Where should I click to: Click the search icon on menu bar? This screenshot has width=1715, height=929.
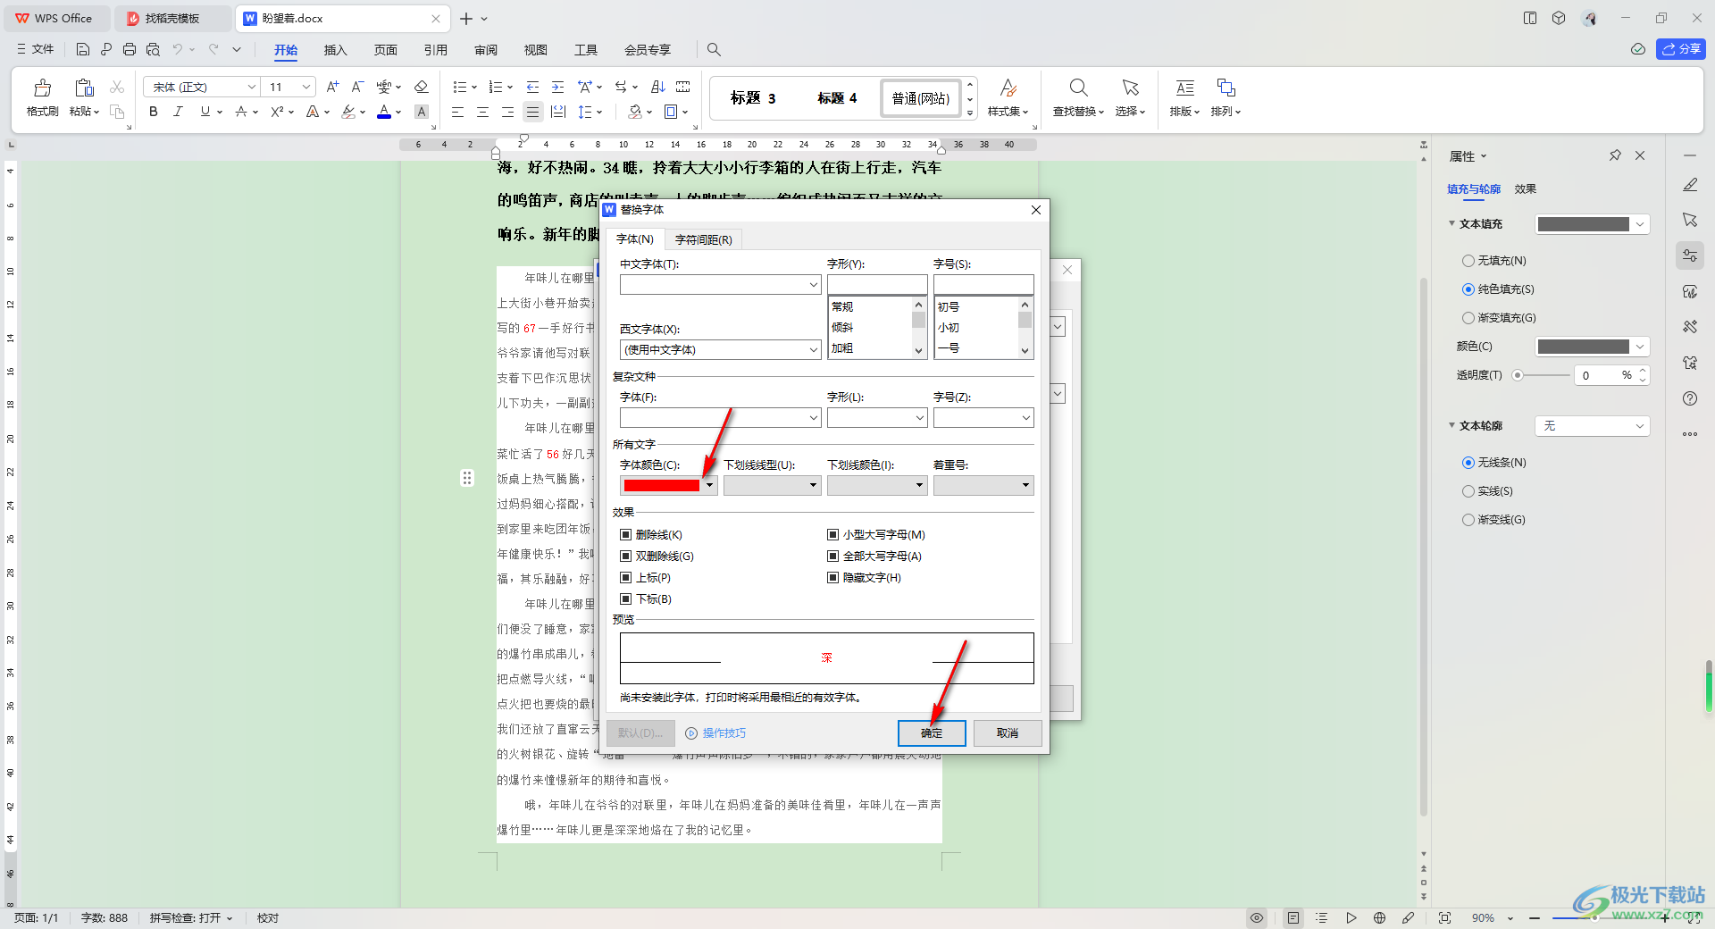tap(714, 49)
